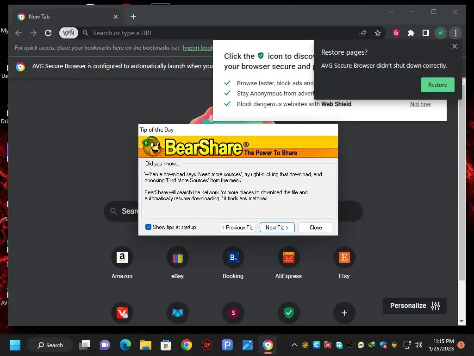
Task: Open the browser three-dot menu
Action: click(x=455, y=33)
